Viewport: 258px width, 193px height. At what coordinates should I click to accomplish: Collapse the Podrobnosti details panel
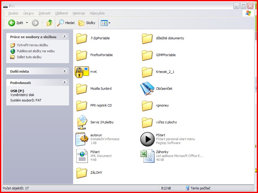point(64,83)
